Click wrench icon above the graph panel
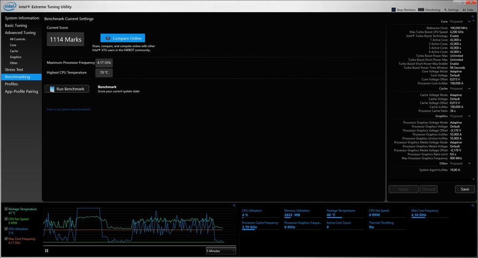The width and height of the screenshot is (478, 258). point(234,206)
